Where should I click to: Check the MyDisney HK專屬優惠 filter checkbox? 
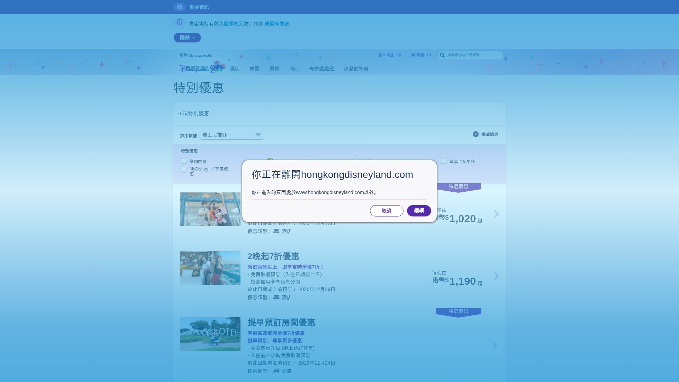(x=184, y=169)
